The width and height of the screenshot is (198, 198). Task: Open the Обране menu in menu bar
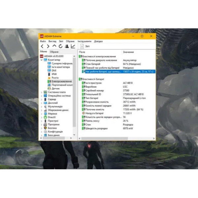(70, 41)
